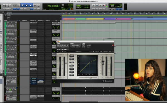This screenshot has width=167, height=103.
Task: Open the plugin Track selector VOC DLY PINPONG
Action: pos(62,45)
